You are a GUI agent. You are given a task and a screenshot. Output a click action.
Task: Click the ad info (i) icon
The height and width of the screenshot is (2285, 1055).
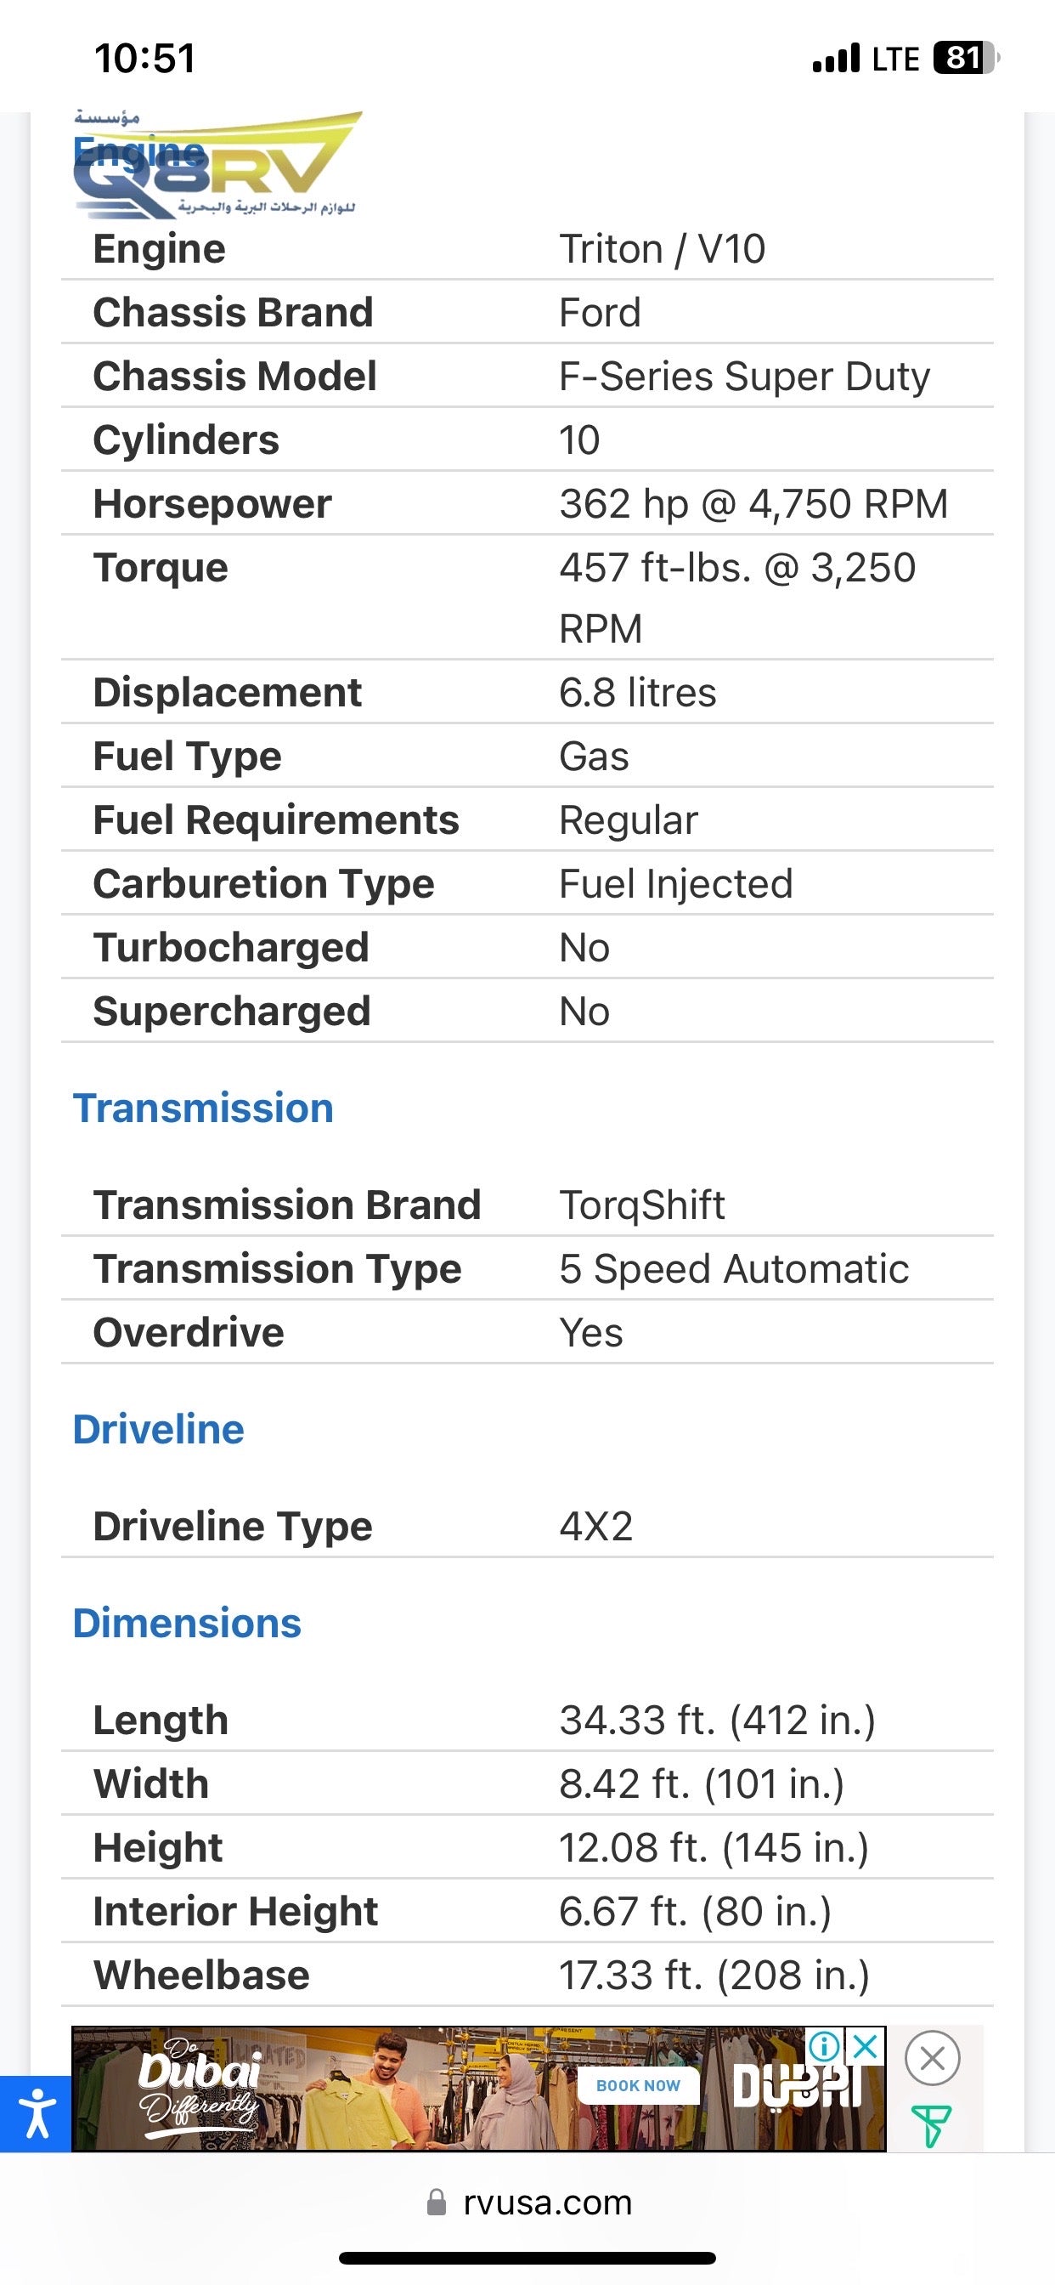click(824, 2045)
